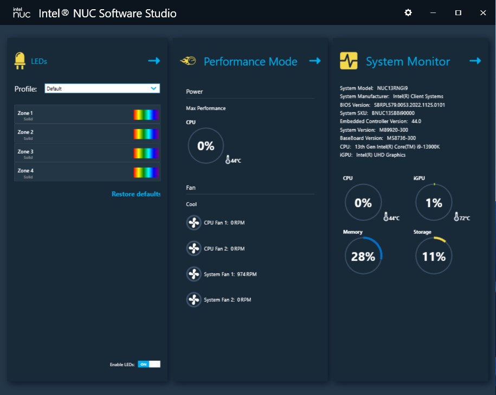Click System Fan 1: 974 RPM text
Viewport: 496px width, 395px height.
230,274
